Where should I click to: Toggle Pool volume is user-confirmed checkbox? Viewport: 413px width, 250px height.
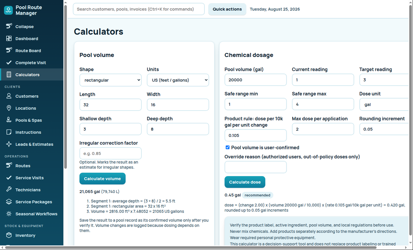point(227,147)
